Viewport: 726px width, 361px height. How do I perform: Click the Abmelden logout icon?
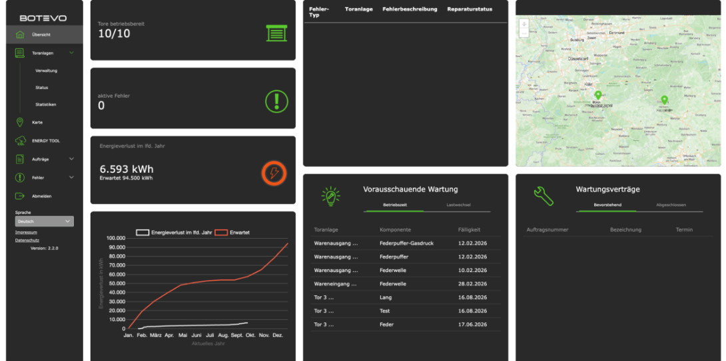tap(19, 196)
